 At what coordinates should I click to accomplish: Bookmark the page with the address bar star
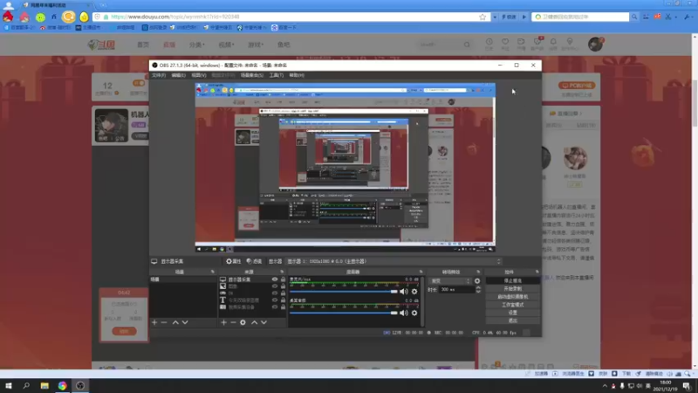pyautogui.click(x=482, y=17)
